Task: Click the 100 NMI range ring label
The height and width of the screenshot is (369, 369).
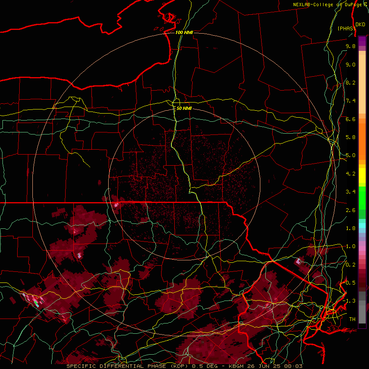Action: pos(184,32)
